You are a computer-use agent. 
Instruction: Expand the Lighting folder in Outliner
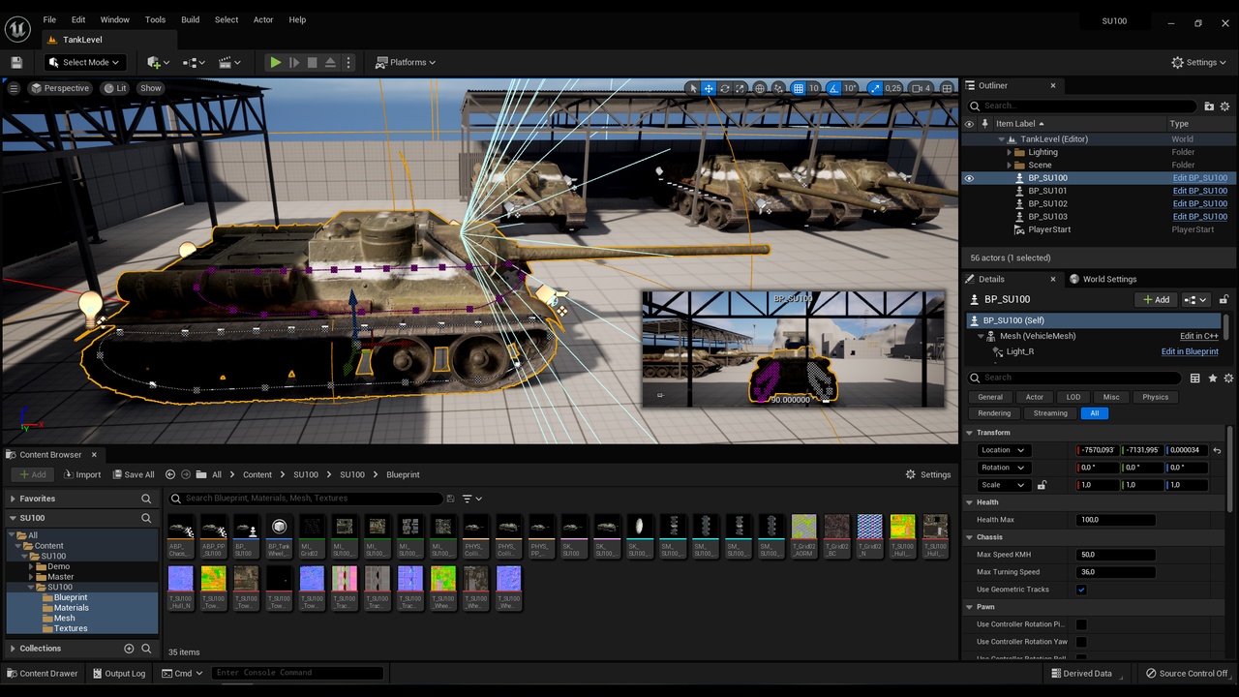(x=1009, y=152)
